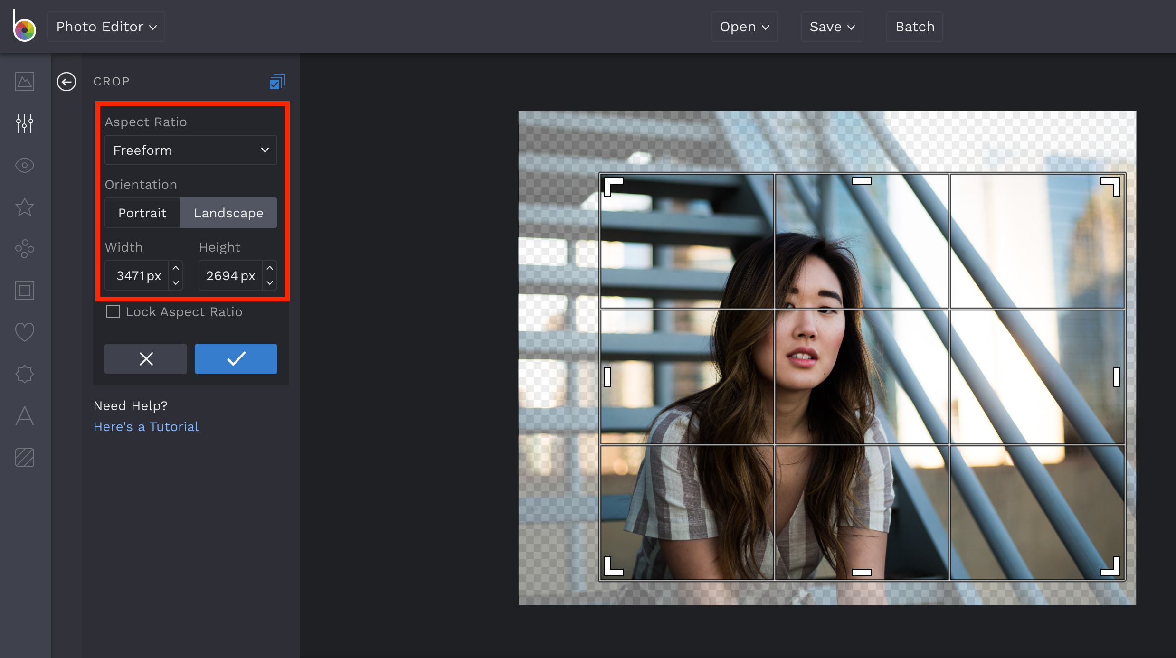Screen dimensions: 1176x658
Task: Open the Here's a Tutorial link
Action: click(145, 426)
